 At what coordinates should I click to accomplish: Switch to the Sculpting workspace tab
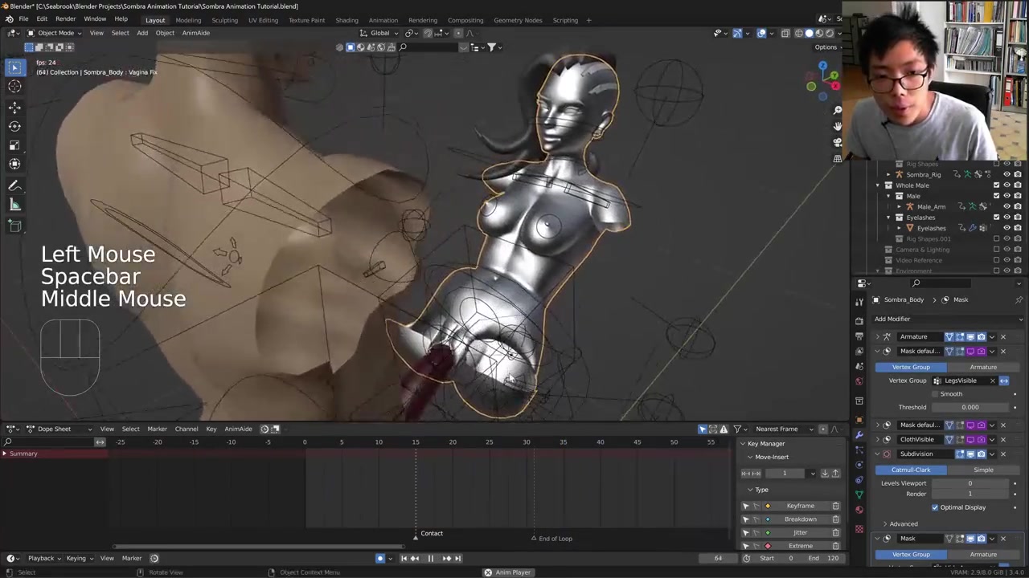pyautogui.click(x=224, y=20)
